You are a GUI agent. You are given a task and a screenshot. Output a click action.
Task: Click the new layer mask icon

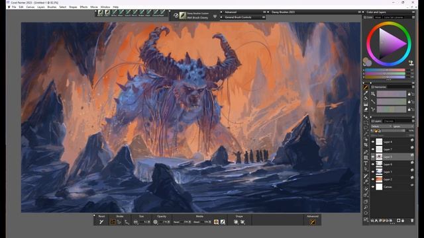398,220
